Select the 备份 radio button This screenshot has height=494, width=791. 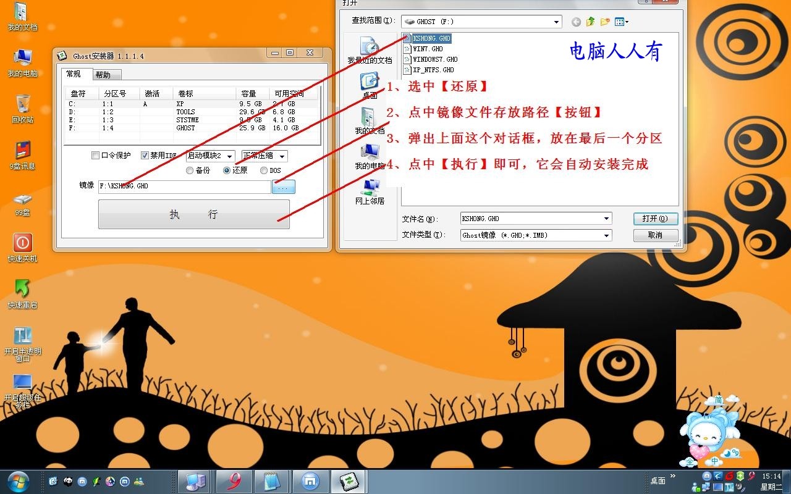190,170
